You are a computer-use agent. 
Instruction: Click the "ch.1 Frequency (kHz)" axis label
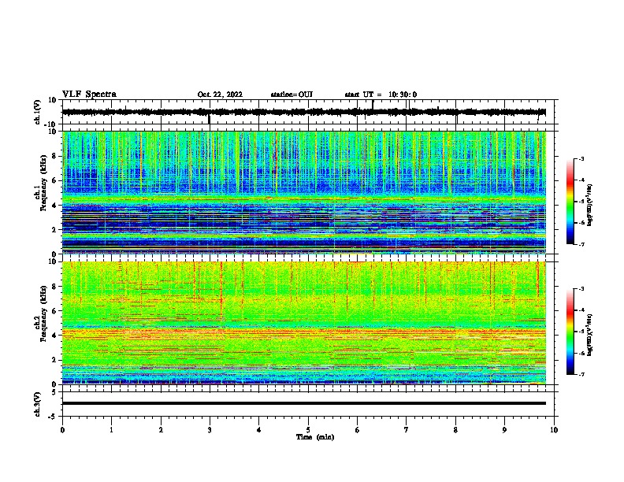[x=41, y=184]
